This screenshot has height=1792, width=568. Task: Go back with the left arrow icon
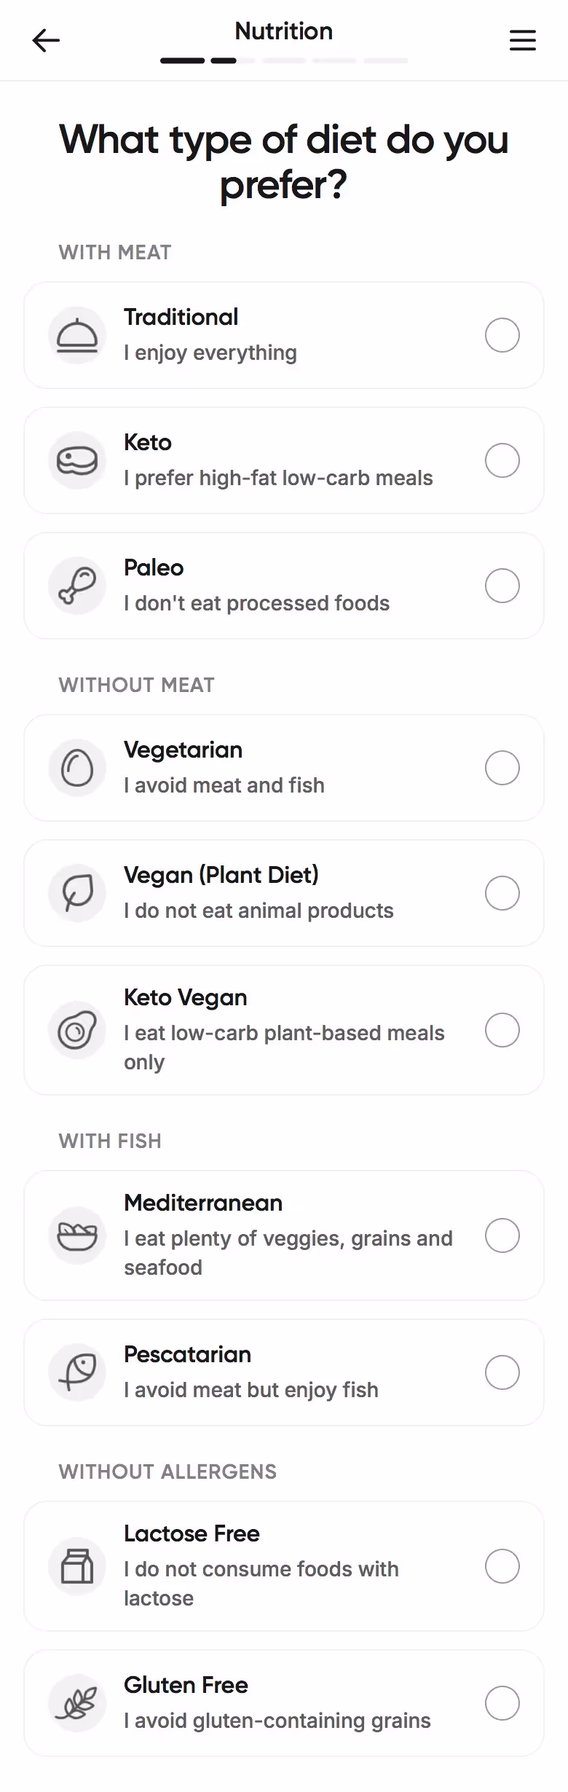(46, 41)
